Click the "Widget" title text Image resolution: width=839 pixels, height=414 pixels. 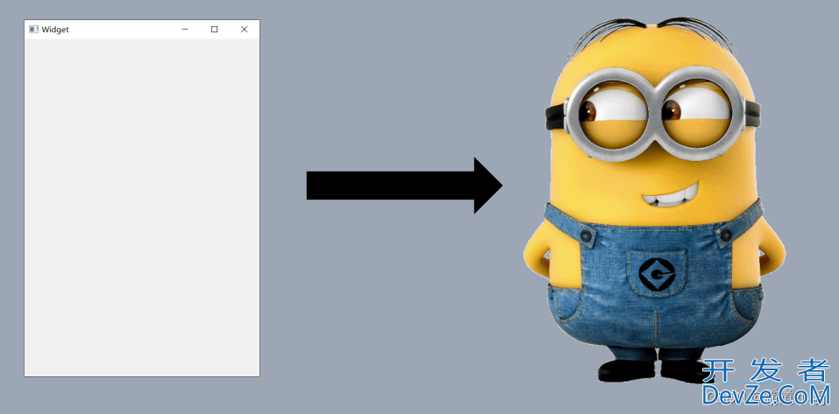coord(55,30)
